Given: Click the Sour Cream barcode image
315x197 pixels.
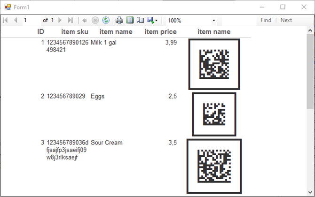Looking at the screenshot, I should (x=214, y=166).
